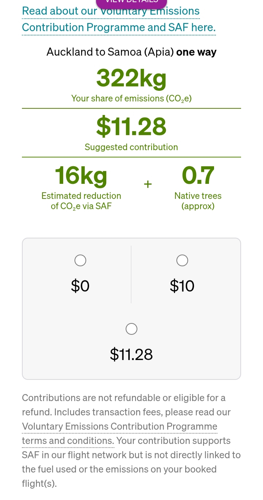
Task: Tap the "Native trees (approx)" caption
Action: (x=198, y=201)
